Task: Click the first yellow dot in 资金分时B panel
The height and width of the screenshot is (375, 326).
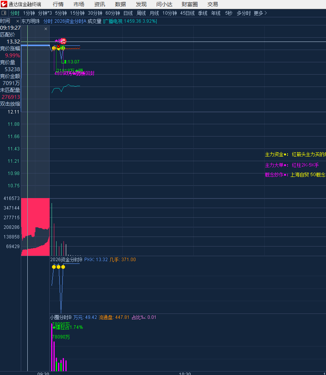Action: click(54, 267)
